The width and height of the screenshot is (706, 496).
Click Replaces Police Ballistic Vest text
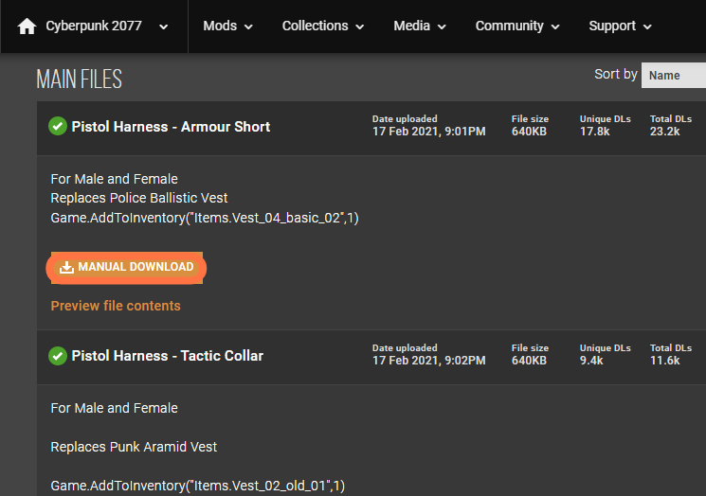[139, 198]
